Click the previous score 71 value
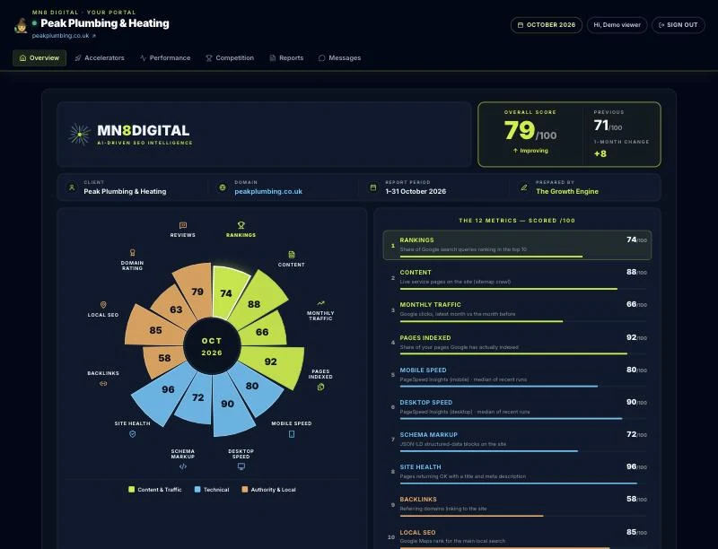This screenshot has width=718, height=549. (x=600, y=126)
